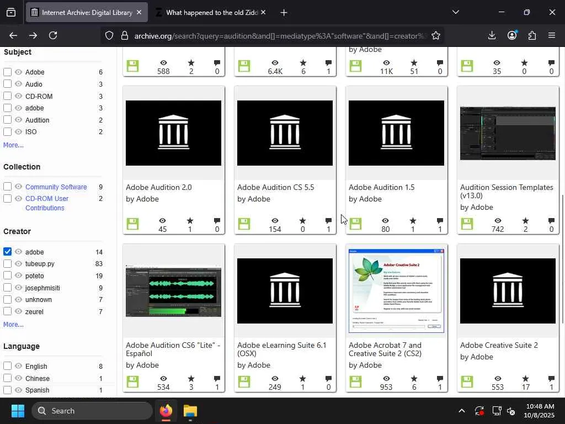Viewport: 565px width, 424px height.
Task: Check the ISO subject checkbox
Action: point(8,131)
